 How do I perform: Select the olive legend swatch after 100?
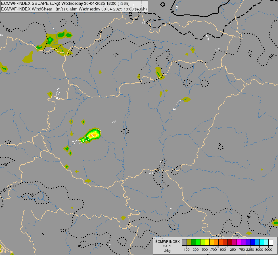(189, 243)
